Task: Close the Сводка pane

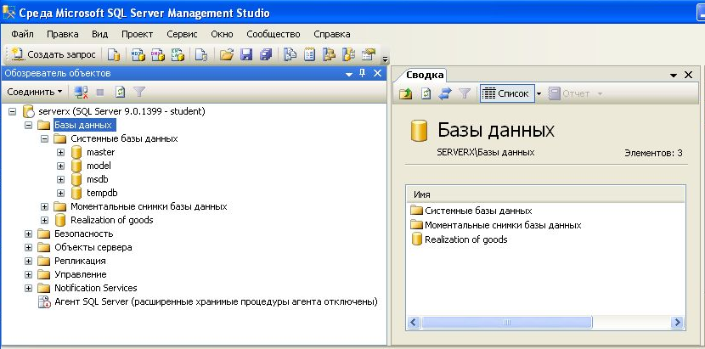Action: point(688,75)
